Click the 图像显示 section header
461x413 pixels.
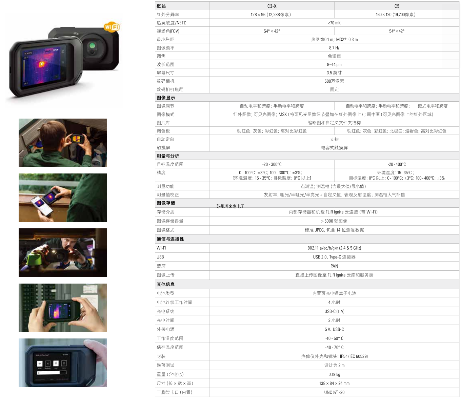pos(166,98)
